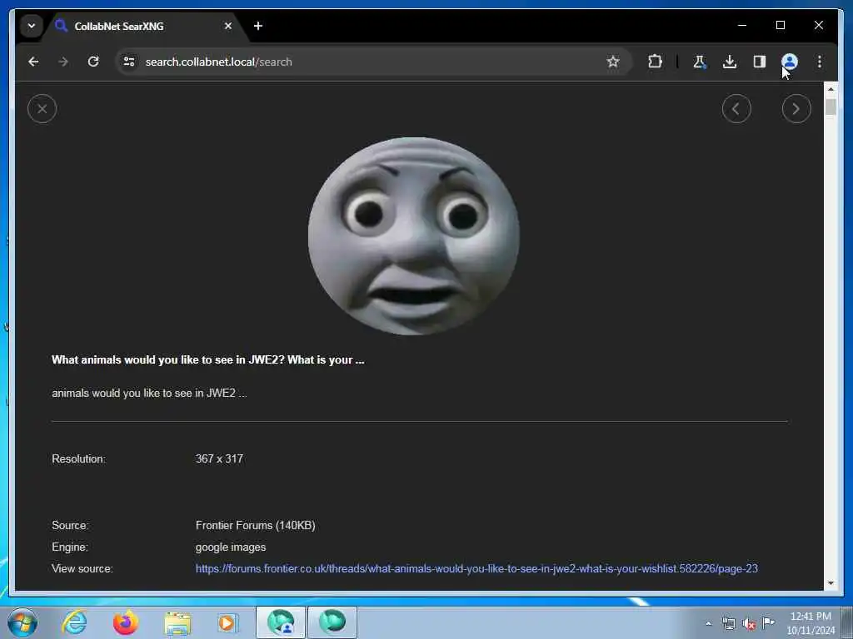Image resolution: width=853 pixels, height=639 pixels.
Task: Select the 'google images' engine text
Action: 231,547
